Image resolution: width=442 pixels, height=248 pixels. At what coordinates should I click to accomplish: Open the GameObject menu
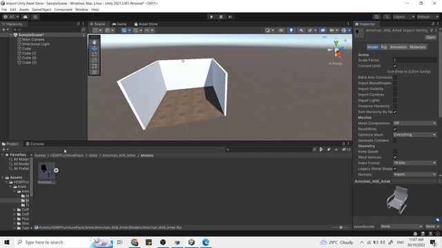[41, 10]
